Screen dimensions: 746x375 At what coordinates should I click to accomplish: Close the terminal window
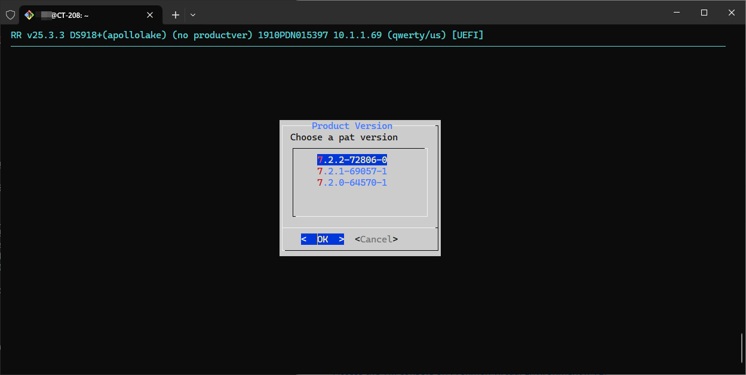pyautogui.click(x=732, y=13)
